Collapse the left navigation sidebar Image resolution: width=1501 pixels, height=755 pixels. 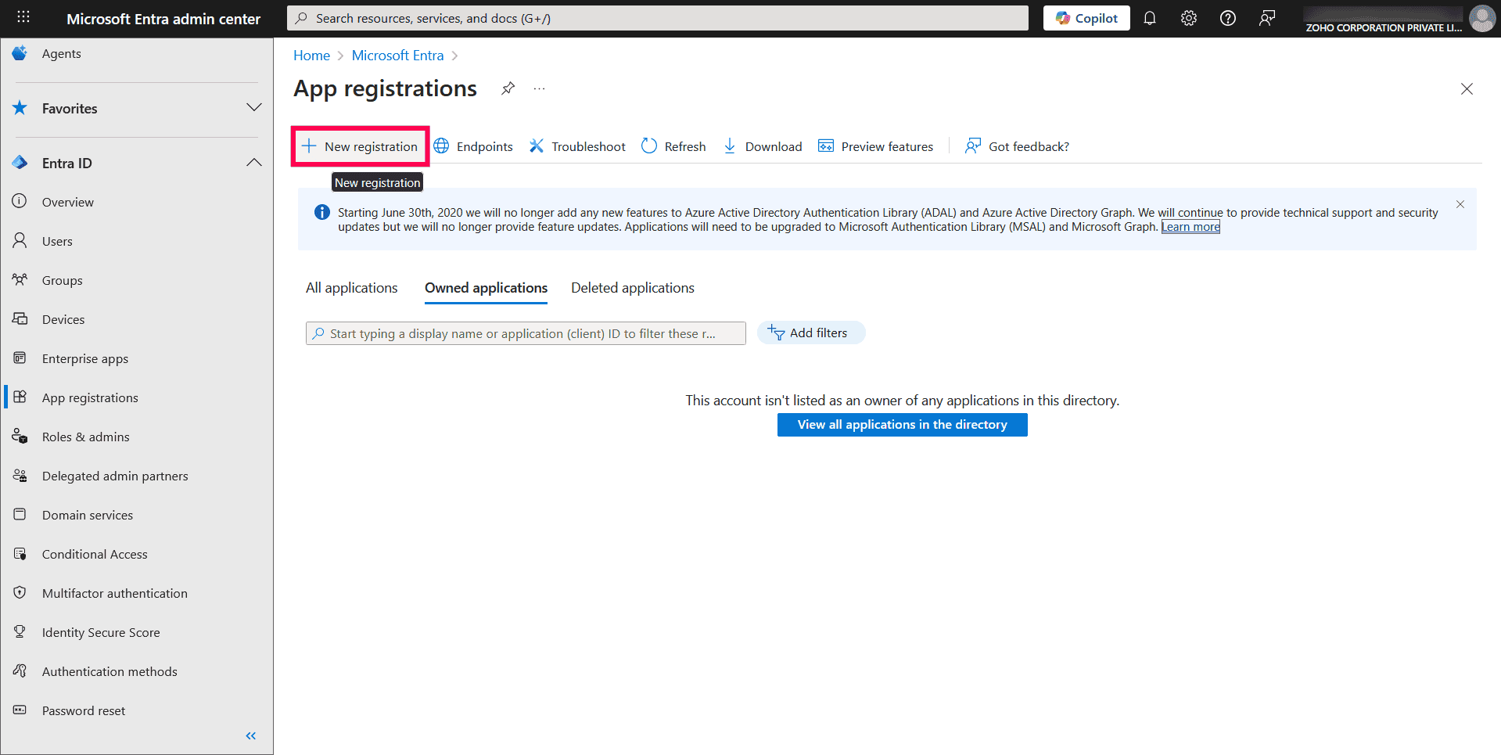(251, 735)
